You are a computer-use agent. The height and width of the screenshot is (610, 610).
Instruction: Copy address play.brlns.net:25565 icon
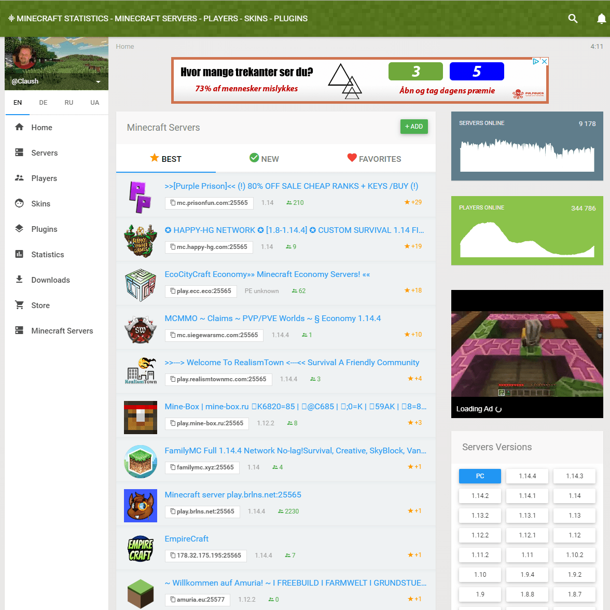173,511
